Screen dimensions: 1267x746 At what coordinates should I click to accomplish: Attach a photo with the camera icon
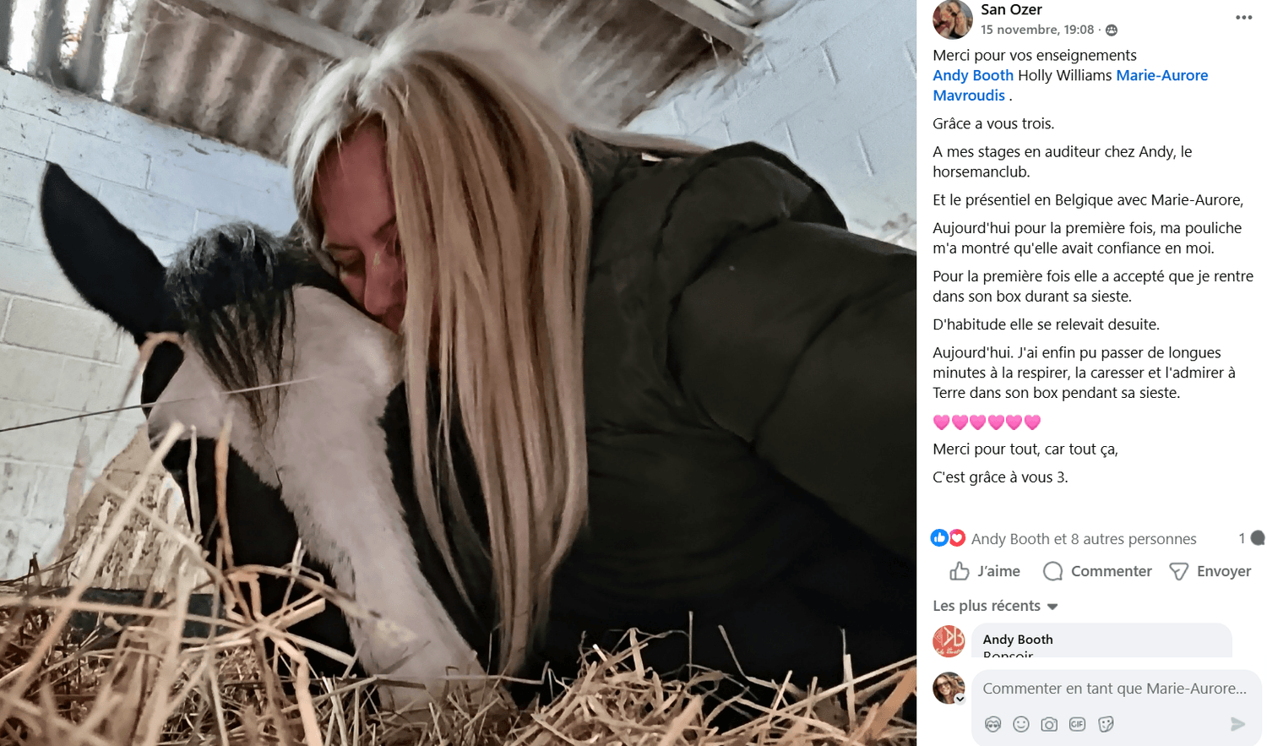(x=1049, y=724)
